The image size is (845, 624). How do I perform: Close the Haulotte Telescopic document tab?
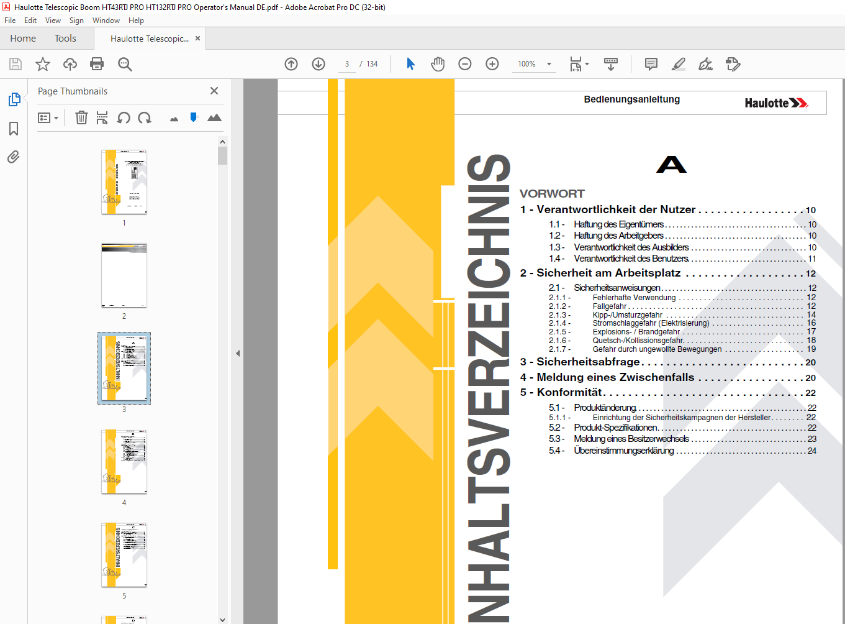pos(198,39)
